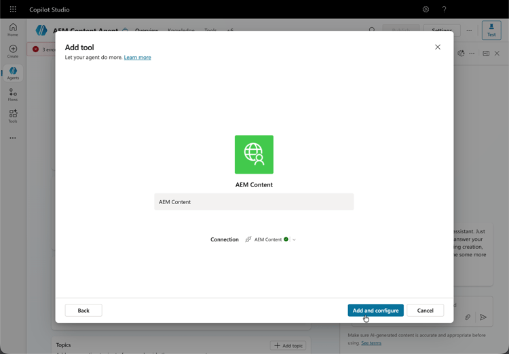Click the Add and configure button
Screen dimensions: 509x354
click(375, 310)
